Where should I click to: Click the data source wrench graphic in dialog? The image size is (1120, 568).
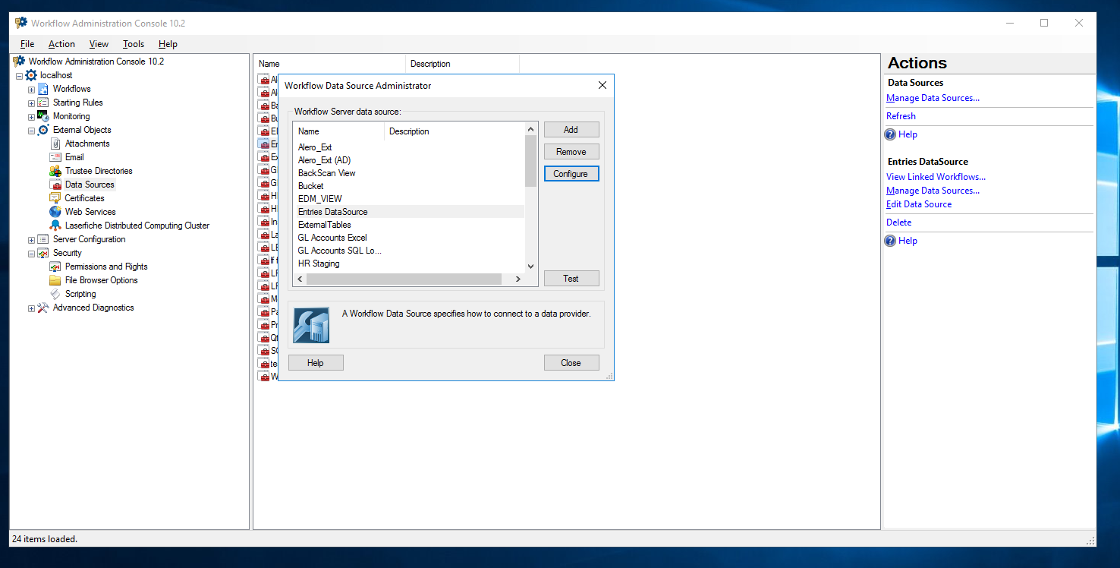[311, 325]
